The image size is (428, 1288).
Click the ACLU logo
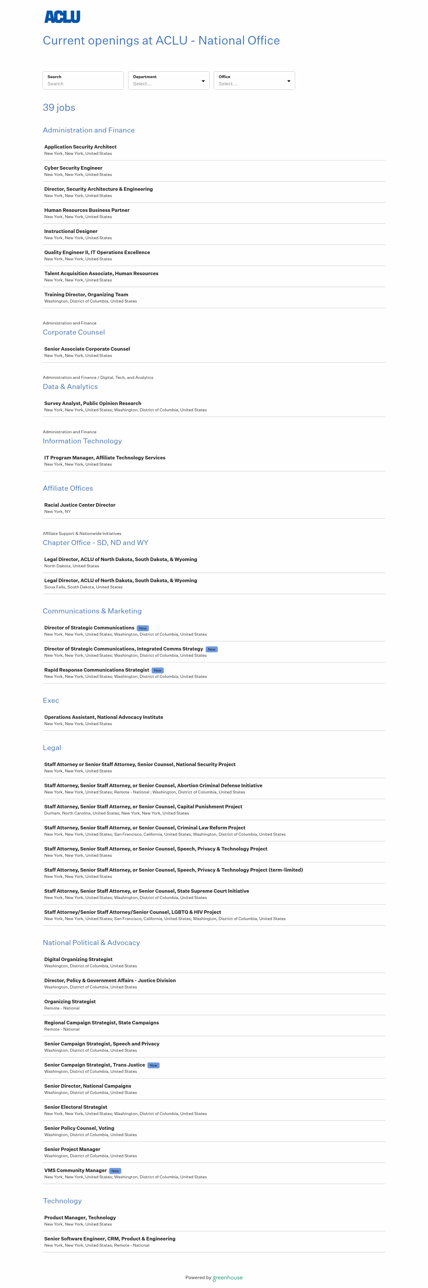[62, 17]
